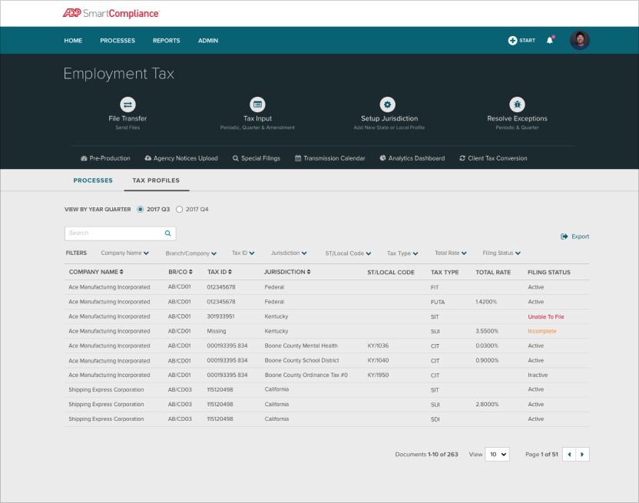Viewport: 639px width, 503px height.
Task: Click the Analytics Dashboard pie icon
Action: point(382,158)
